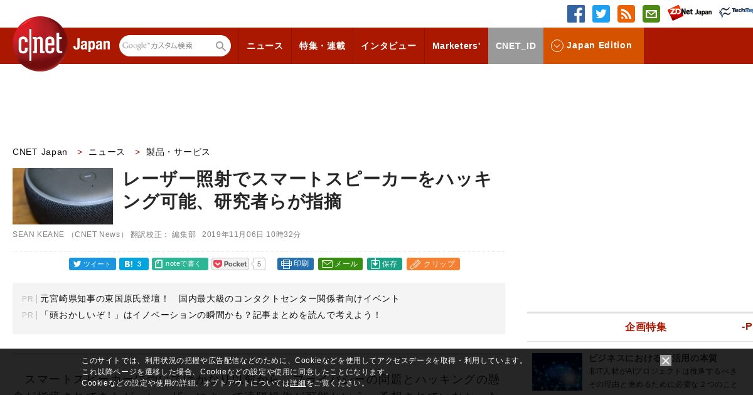This screenshot has width=753, height=395.
Task: Open the RSS feed icon
Action: [626, 14]
